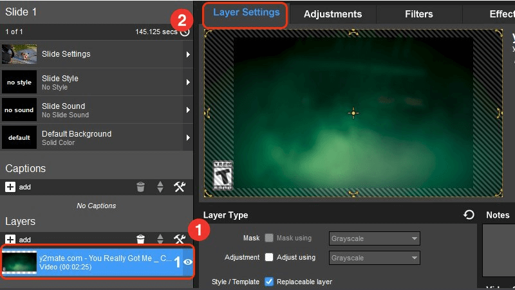Click the Captions trash delete icon

(x=140, y=187)
